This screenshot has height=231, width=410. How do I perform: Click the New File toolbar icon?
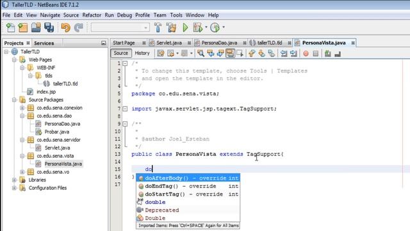coord(10,27)
